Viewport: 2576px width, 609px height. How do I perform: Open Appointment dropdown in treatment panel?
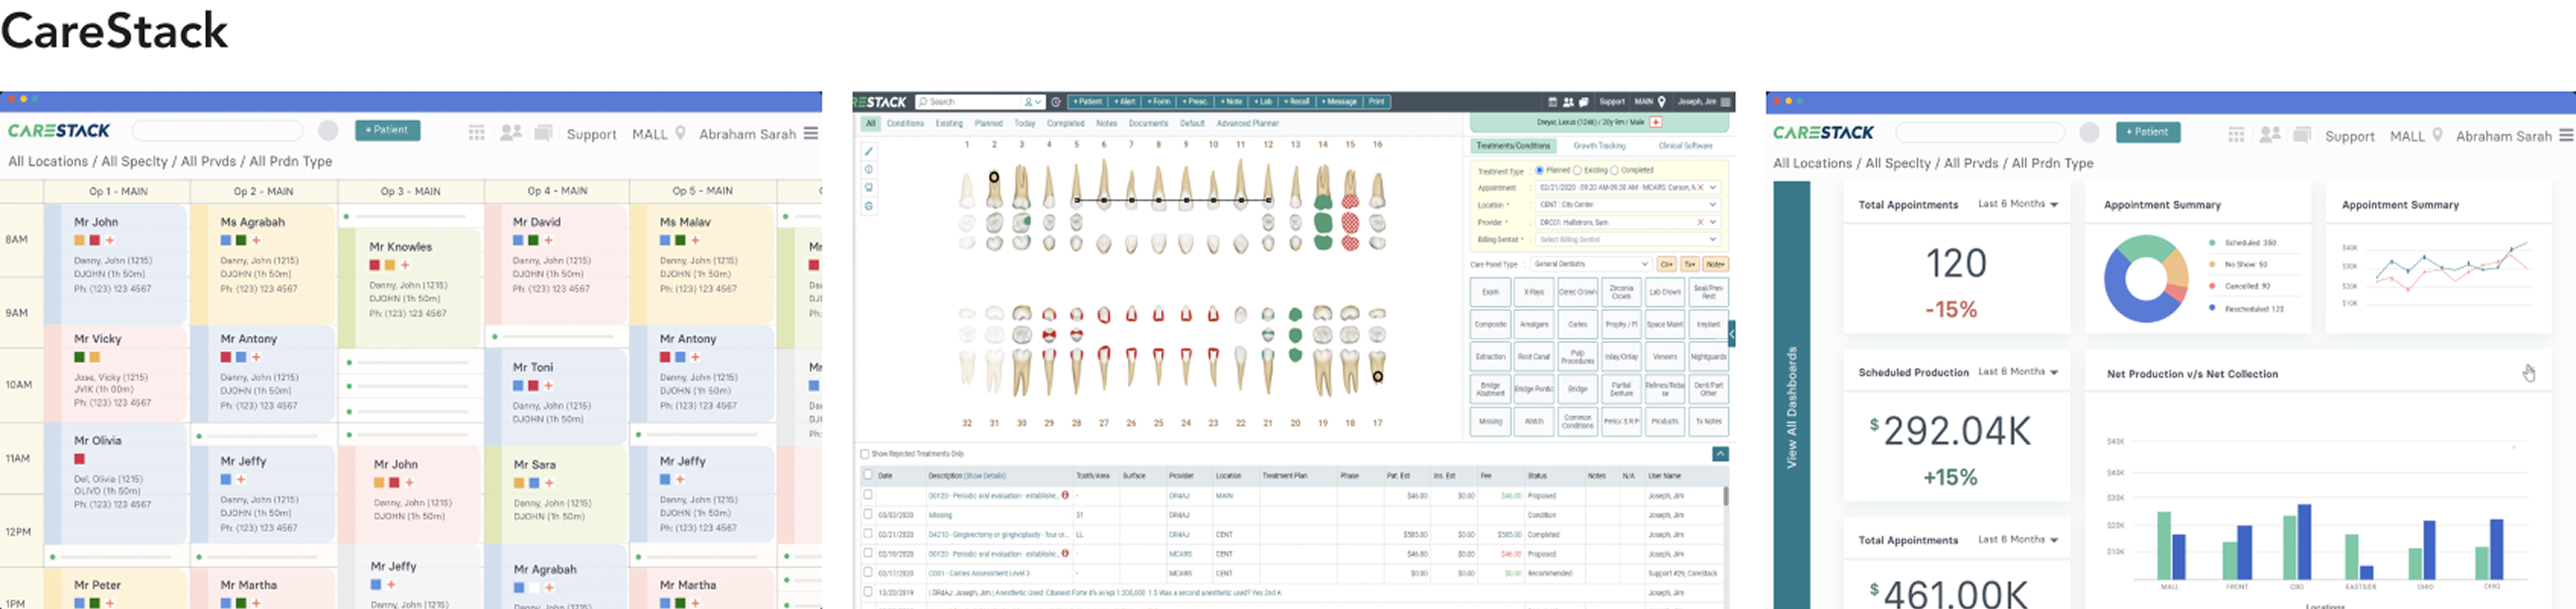[1713, 187]
